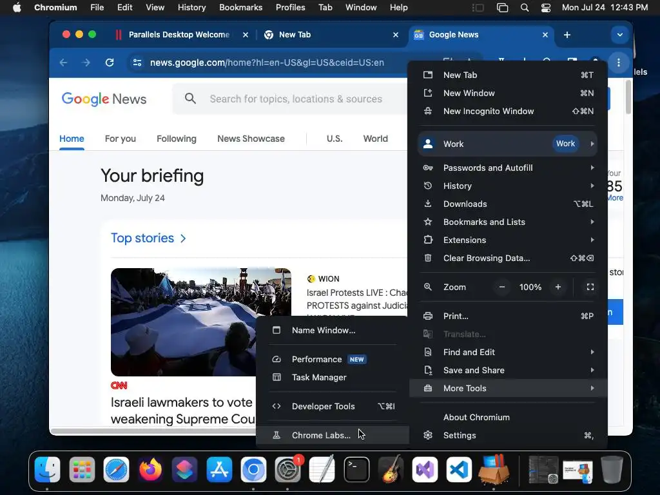660x495 pixels.
Task: Open Israeli lawmakers CNN headline
Action: (182, 411)
